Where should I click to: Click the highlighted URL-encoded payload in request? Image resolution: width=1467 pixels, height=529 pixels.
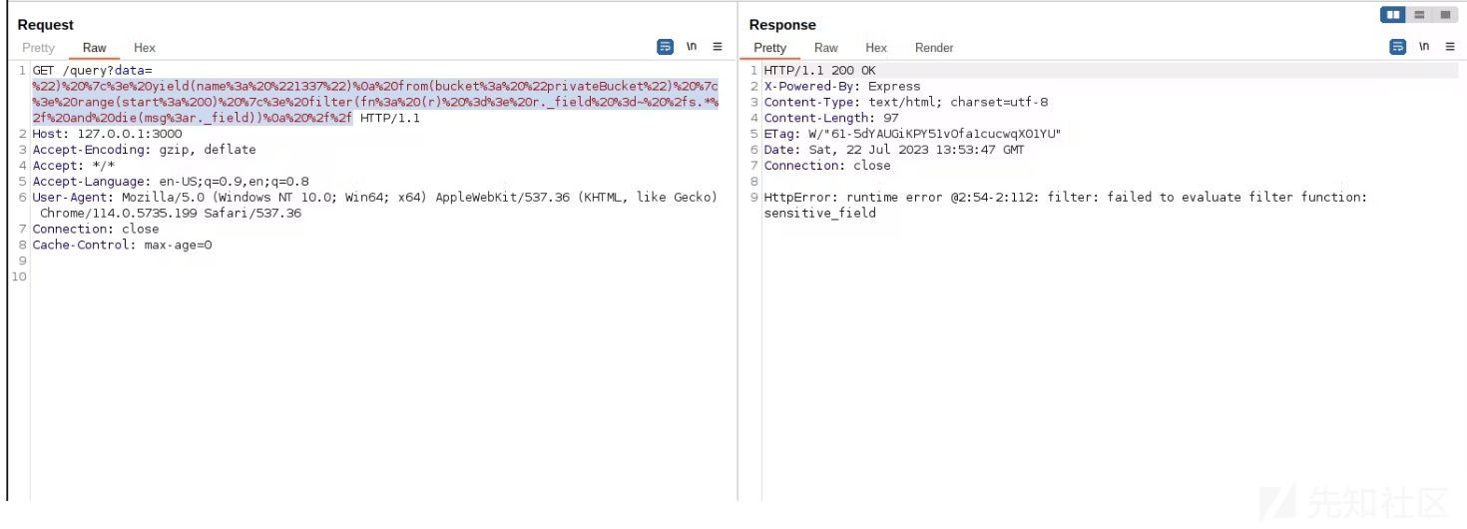(374, 102)
